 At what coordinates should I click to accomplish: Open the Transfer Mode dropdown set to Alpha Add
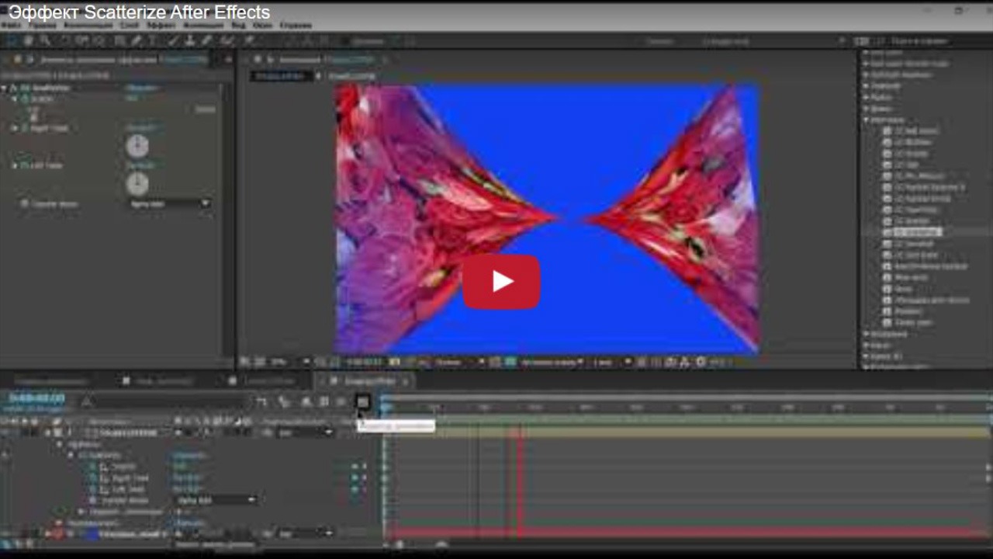coord(167,203)
